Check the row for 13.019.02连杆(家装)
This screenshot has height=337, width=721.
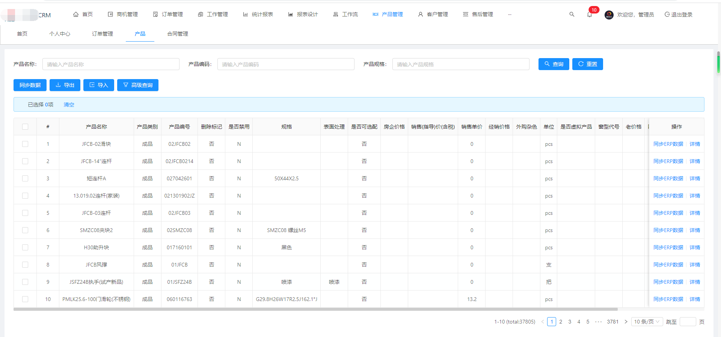[x=25, y=196]
